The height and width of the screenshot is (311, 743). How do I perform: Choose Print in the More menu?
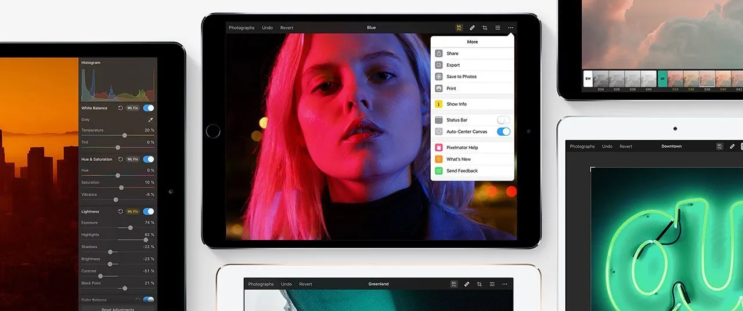[x=473, y=88]
